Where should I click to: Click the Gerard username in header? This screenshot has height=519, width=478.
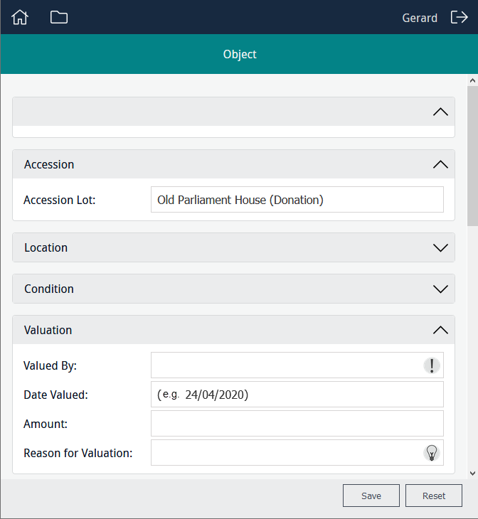pos(420,18)
